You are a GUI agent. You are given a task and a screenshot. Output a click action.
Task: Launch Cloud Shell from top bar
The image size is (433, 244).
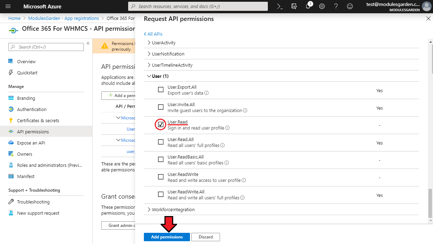tap(280, 6)
